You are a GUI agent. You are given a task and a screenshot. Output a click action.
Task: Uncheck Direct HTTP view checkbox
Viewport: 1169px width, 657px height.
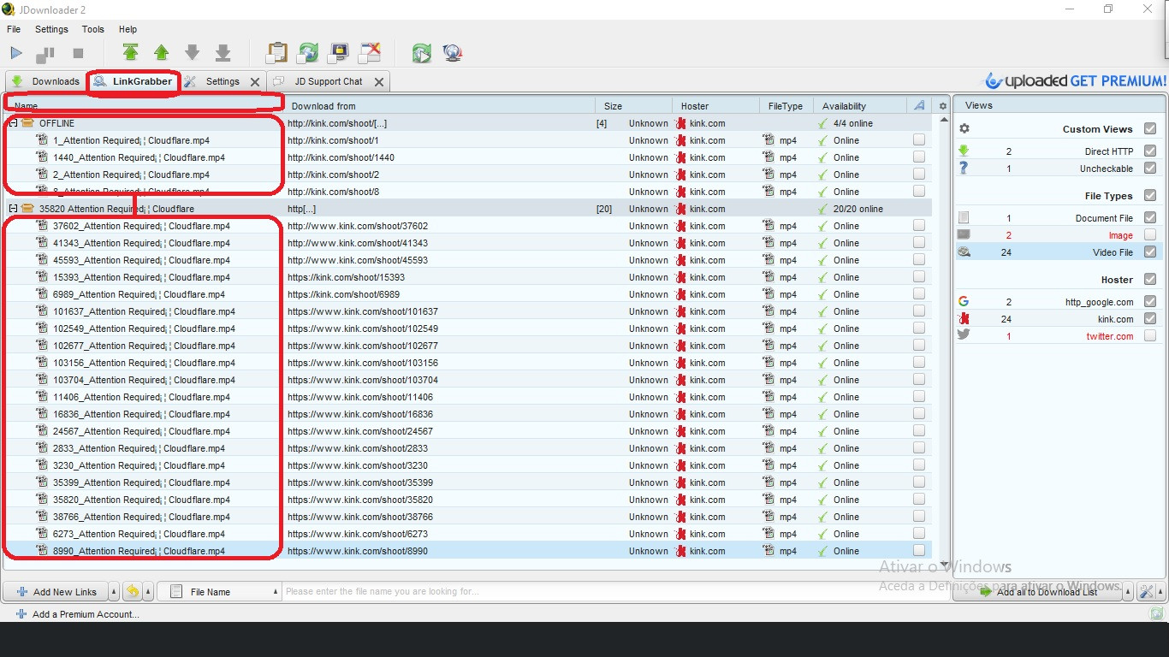click(x=1149, y=151)
